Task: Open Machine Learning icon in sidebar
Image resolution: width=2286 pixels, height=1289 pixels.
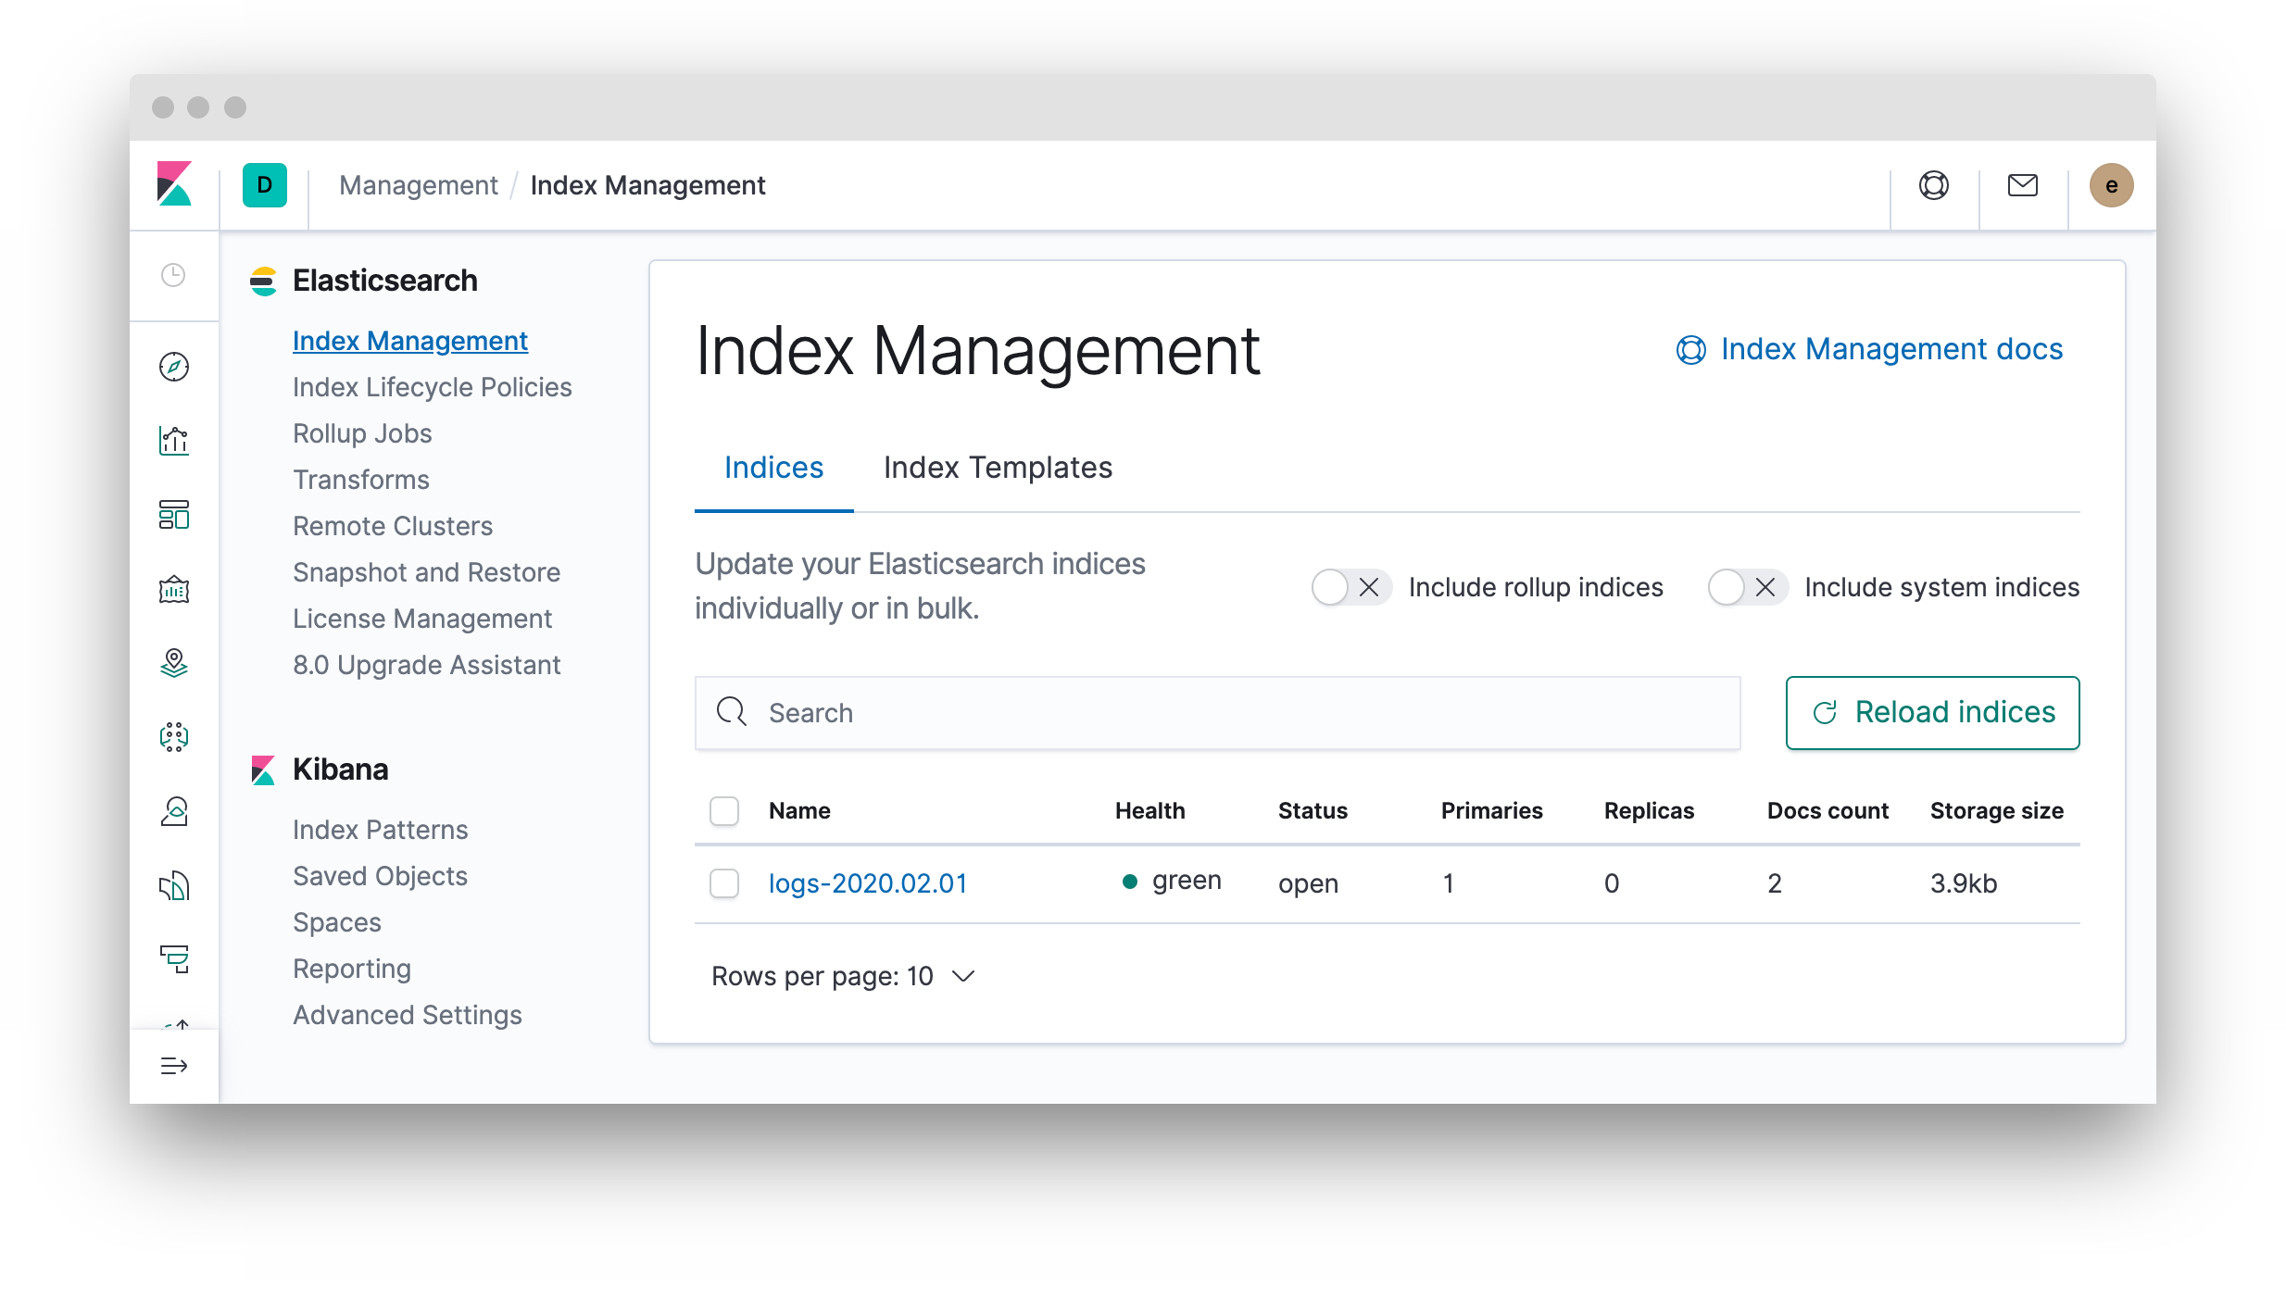Action: tap(174, 737)
